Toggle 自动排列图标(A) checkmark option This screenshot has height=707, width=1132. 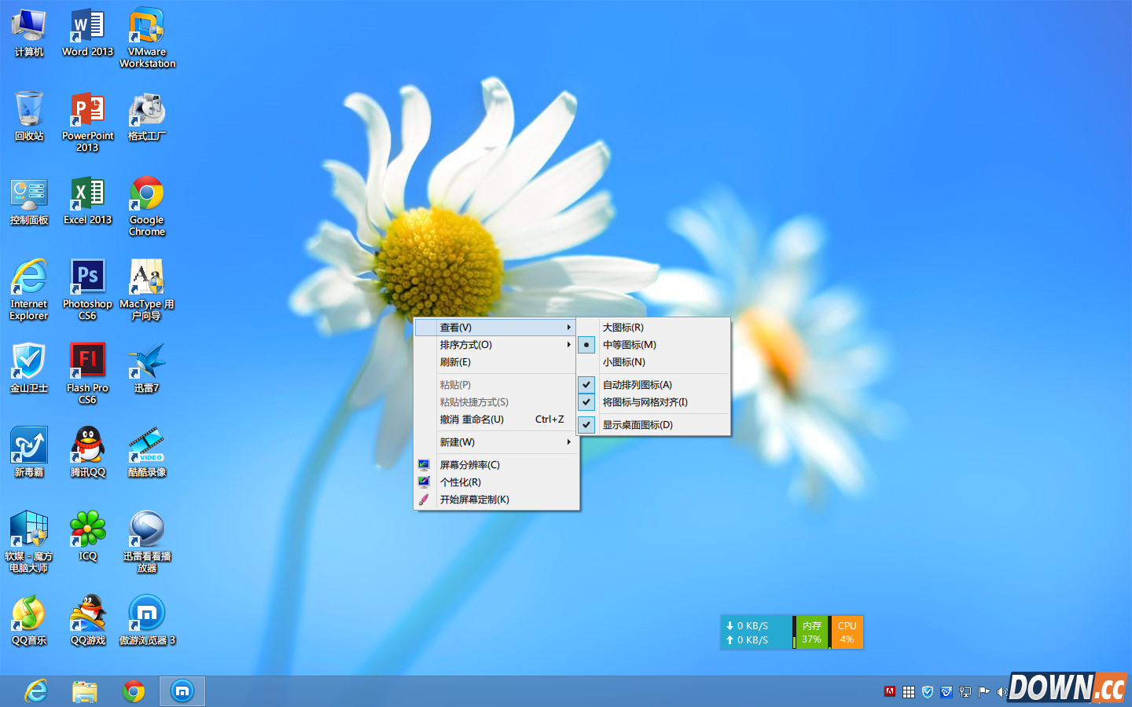(637, 385)
